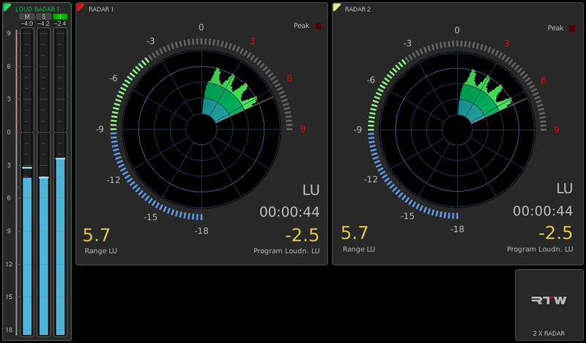Click the Range LU label in Radar 2
Image resolution: width=586 pixels, height=343 pixels.
[359, 249]
